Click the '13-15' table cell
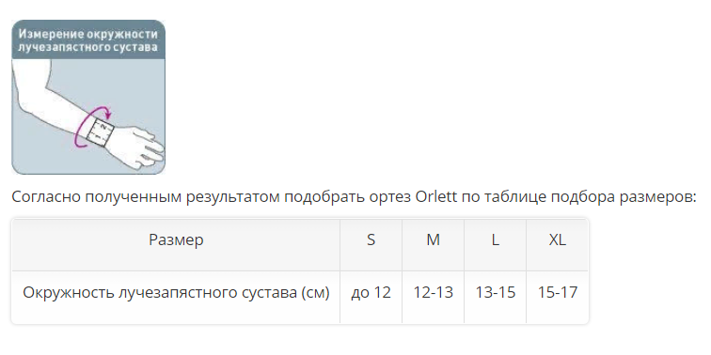This screenshot has width=711, height=355. point(495,292)
